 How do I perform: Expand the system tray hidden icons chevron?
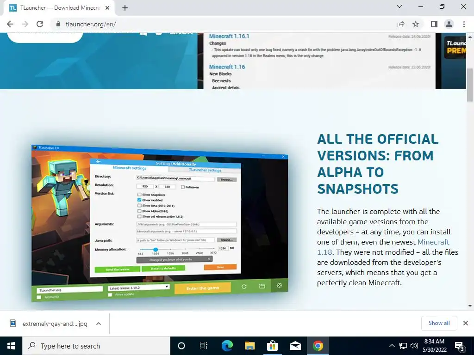(392, 346)
